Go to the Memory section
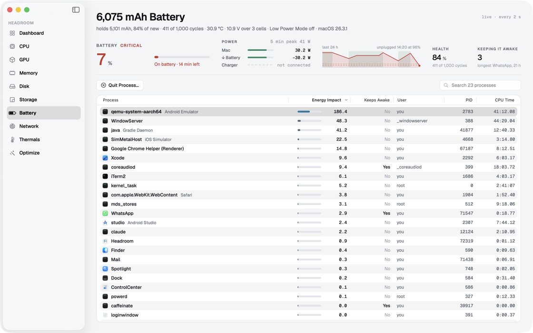 44,73
